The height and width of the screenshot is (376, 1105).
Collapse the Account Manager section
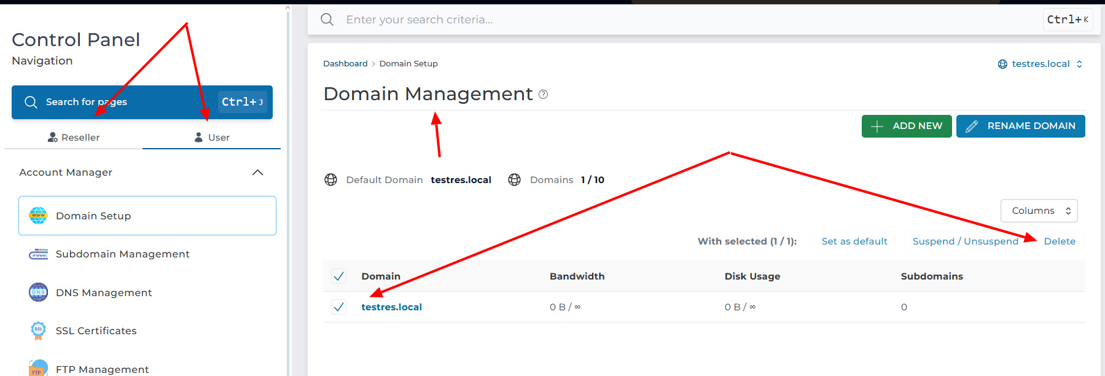pyautogui.click(x=257, y=173)
